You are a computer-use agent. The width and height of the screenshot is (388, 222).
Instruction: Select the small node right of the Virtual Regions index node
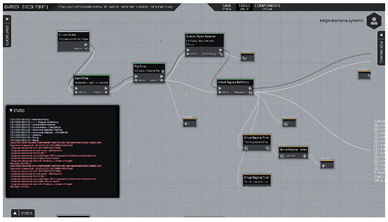coord(327,165)
